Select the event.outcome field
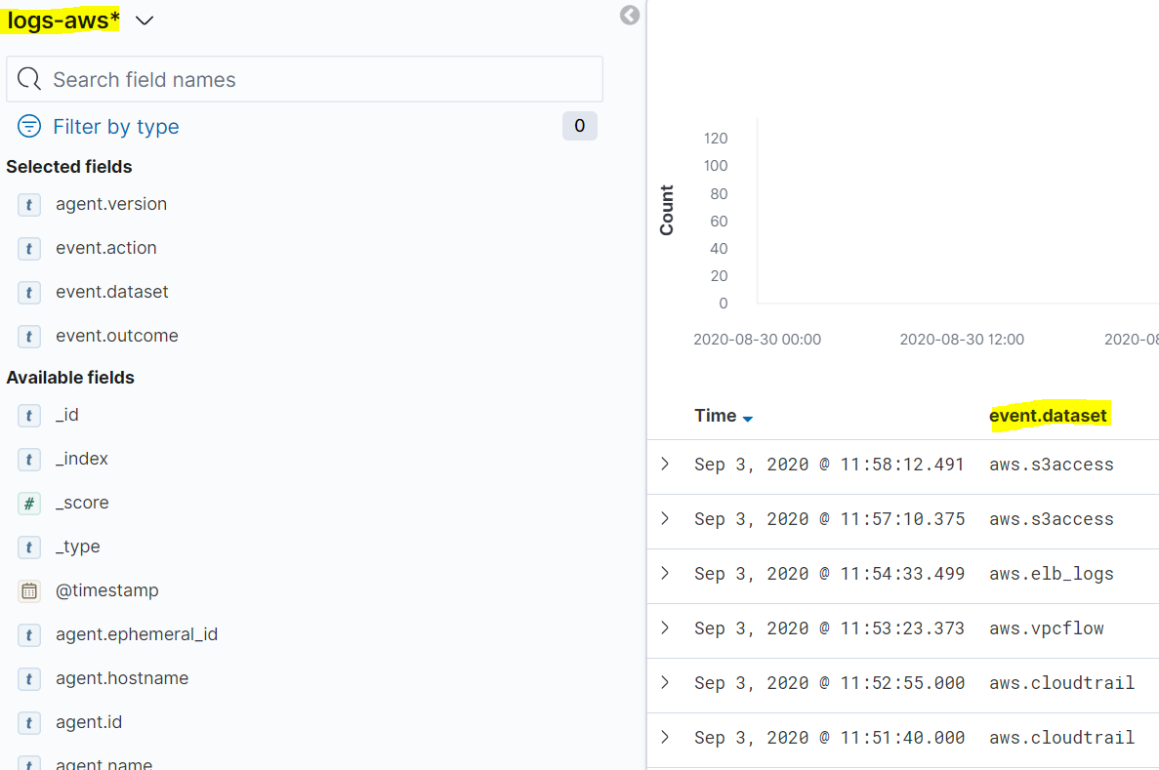This screenshot has width=1159, height=770. pyautogui.click(x=117, y=336)
